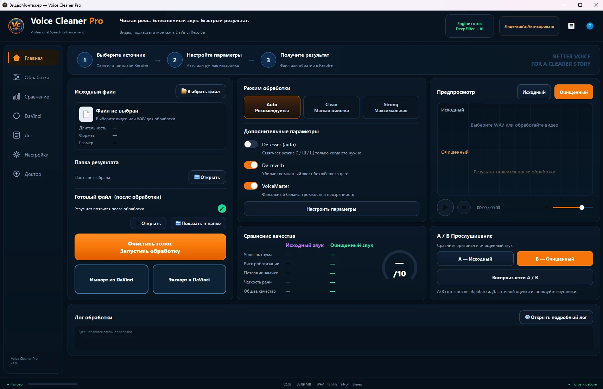This screenshot has width=603, height=389.
Task: Open the detailed processing log
Action: click(x=556, y=317)
